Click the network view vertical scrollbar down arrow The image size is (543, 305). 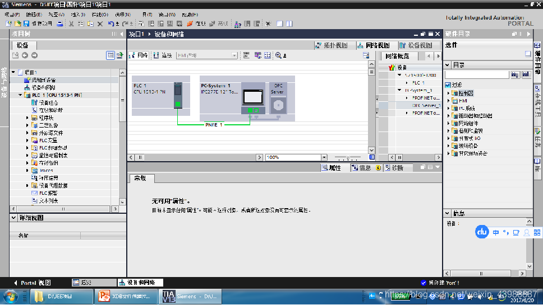(371, 150)
